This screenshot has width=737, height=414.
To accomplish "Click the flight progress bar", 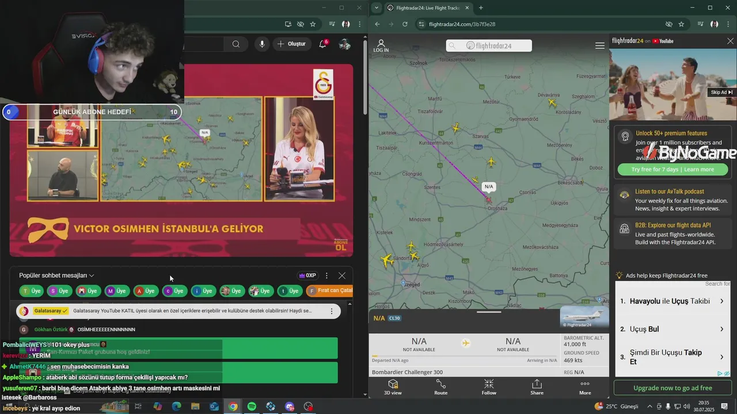I will [465, 356].
